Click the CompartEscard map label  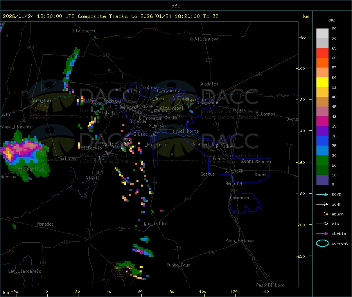point(257,161)
